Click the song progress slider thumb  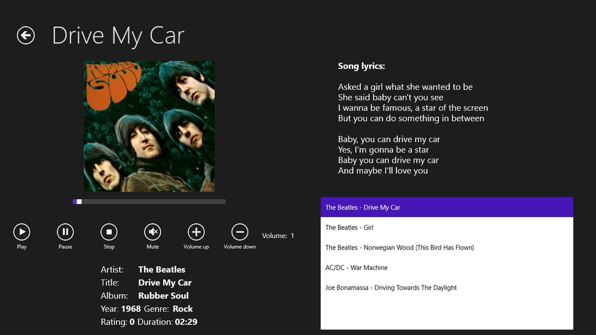tap(79, 202)
